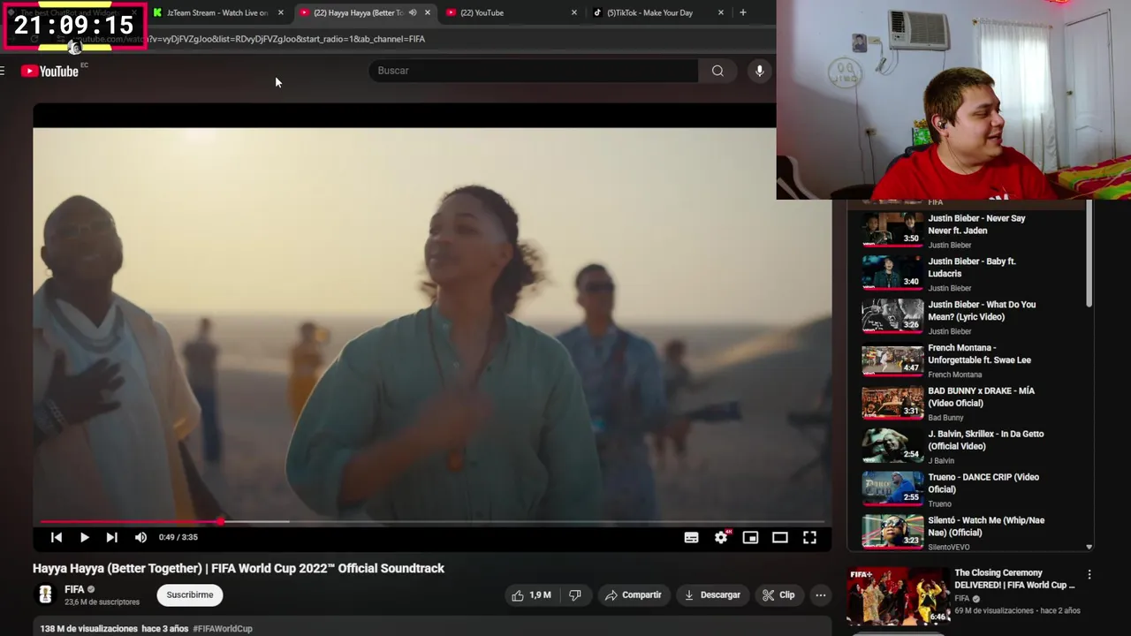Screen dimensions: 1131x636
Task: Open more actions three-dot menu
Action: 820,595
